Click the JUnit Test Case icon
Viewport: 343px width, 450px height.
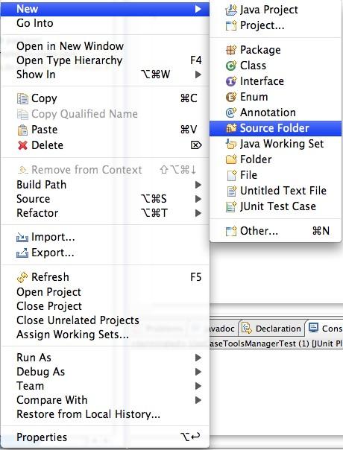(x=231, y=206)
